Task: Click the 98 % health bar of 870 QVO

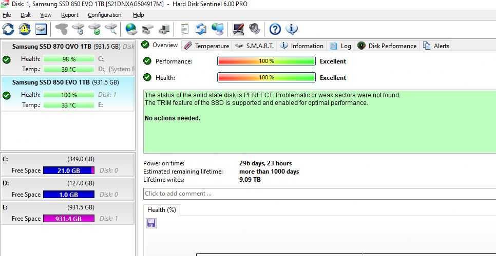Action: tap(69, 59)
